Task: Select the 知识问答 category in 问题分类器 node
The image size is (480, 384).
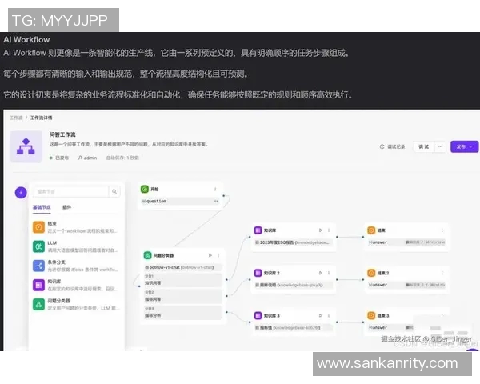Action: 182,280
